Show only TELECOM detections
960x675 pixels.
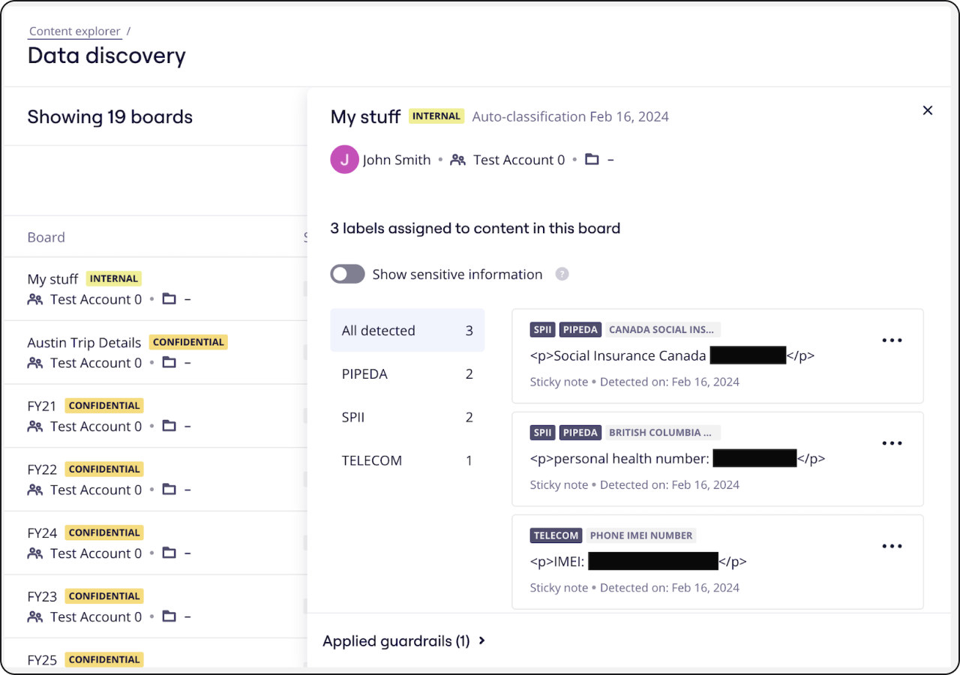tap(406, 460)
